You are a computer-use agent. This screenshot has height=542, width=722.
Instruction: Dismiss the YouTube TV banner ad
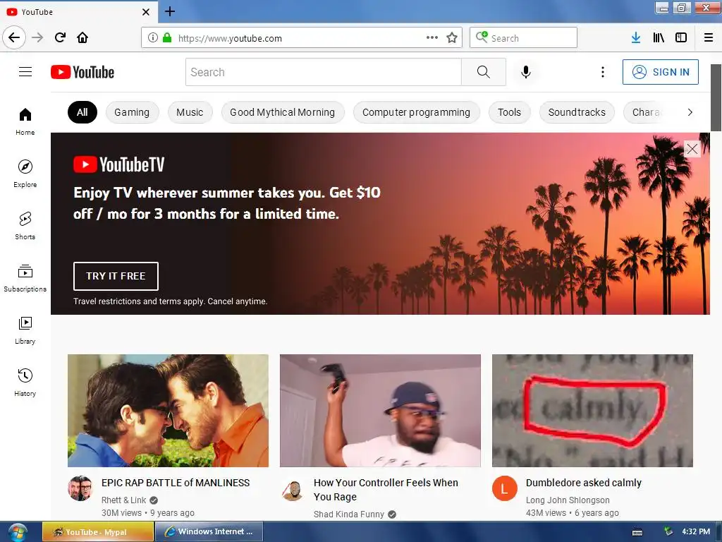pos(692,149)
